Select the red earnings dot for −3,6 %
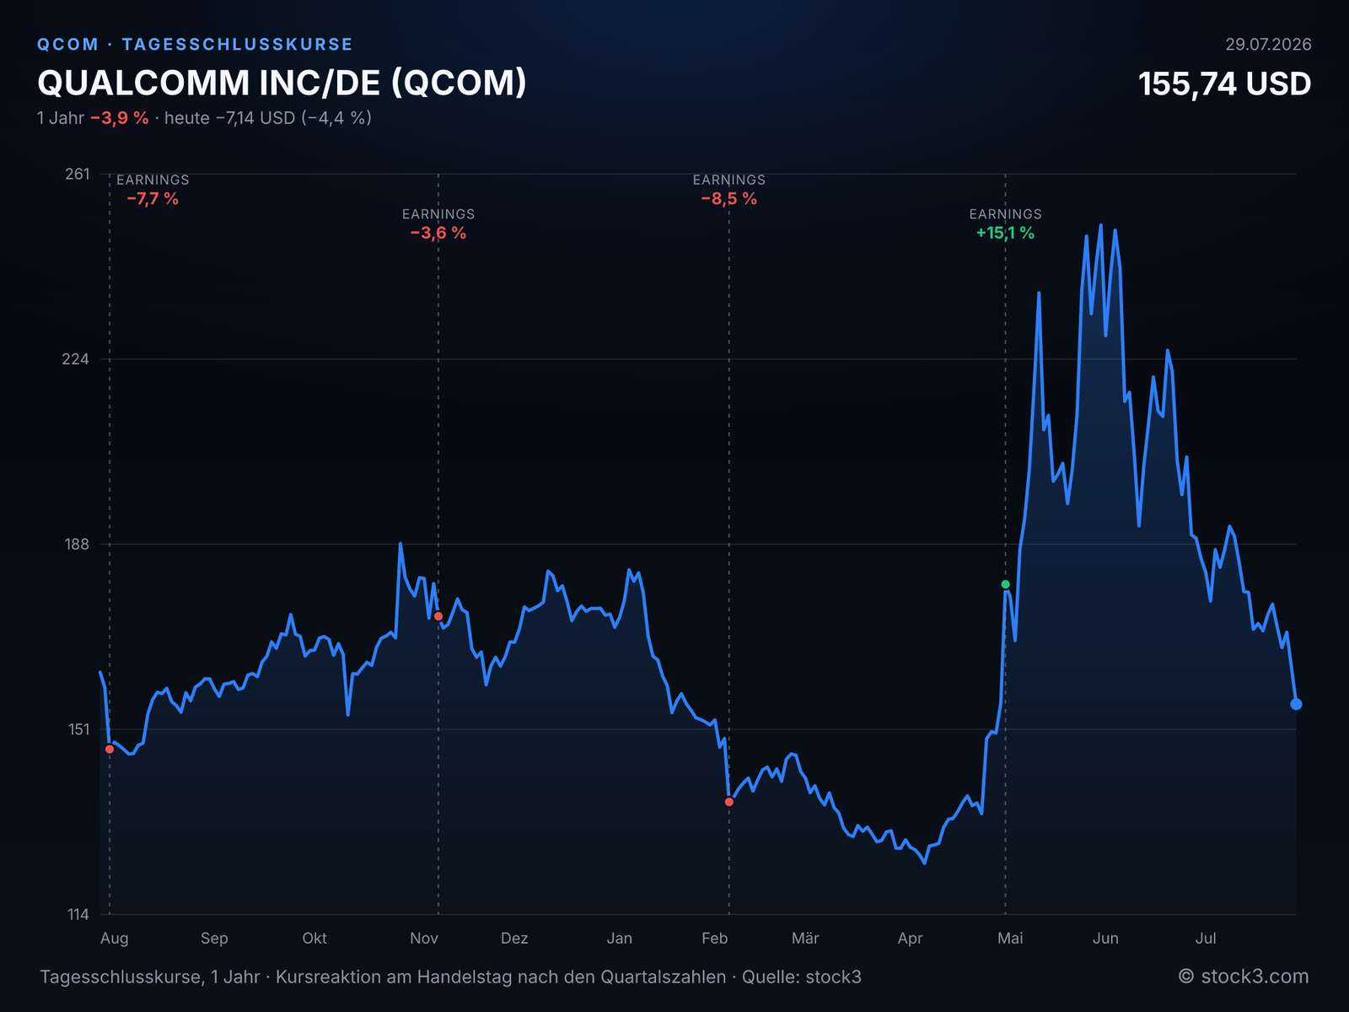The height and width of the screenshot is (1012, 1349). tap(438, 616)
